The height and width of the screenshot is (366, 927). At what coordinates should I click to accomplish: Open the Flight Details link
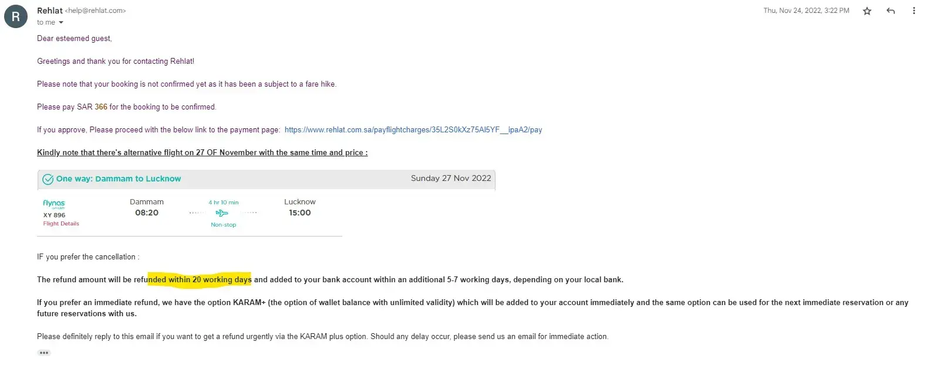[61, 224]
